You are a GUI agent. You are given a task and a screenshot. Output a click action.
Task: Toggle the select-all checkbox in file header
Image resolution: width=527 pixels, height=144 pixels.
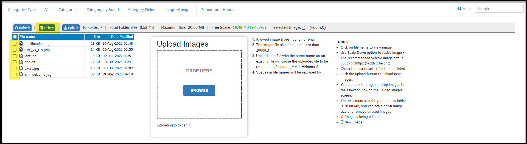tap(15, 37)
